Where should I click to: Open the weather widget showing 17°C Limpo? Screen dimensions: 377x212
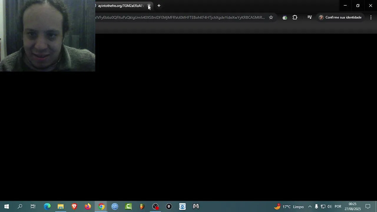[x=289, y=206]
